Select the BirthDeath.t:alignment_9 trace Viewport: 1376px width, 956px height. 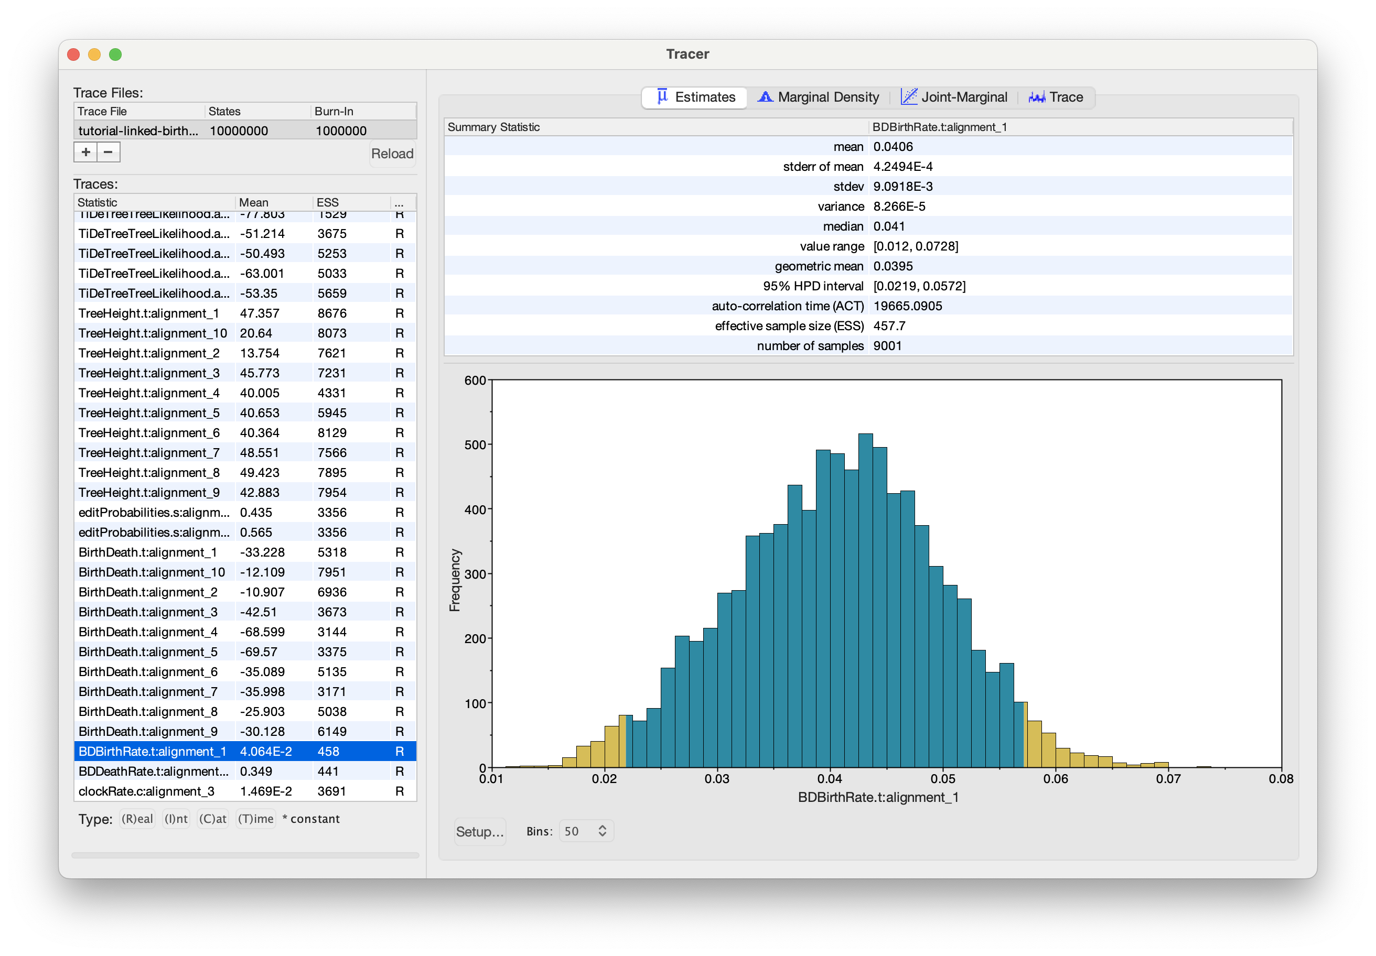coord(245,731)
